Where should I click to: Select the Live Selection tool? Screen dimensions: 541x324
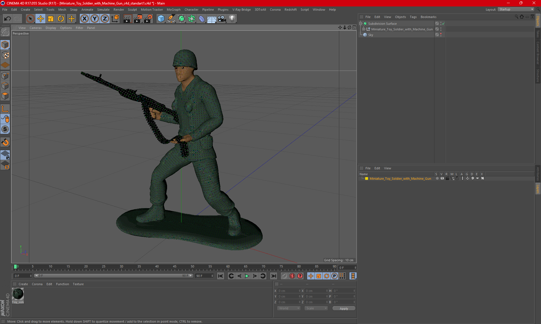[30, 19]
